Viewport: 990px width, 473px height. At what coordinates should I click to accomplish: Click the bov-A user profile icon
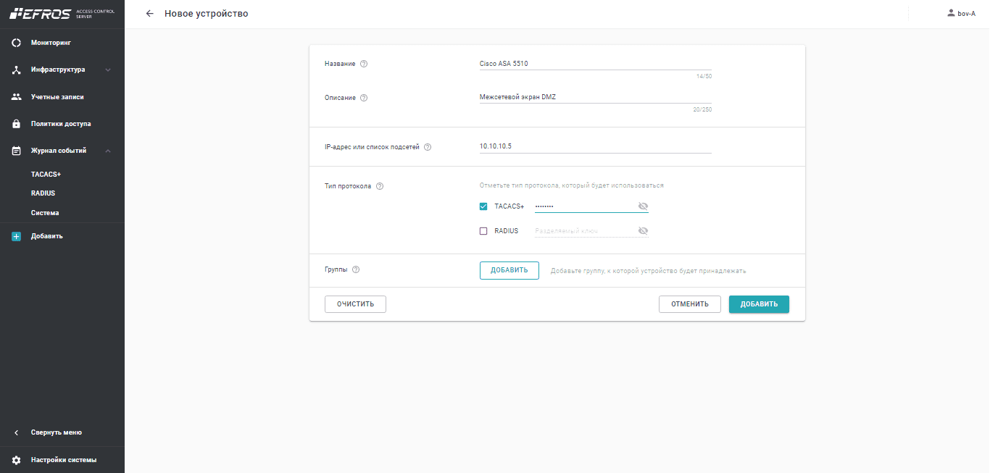952,14
